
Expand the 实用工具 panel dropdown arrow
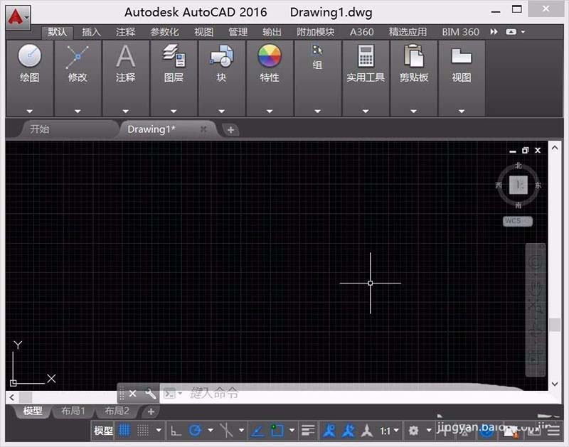click(x=366, y=112)
